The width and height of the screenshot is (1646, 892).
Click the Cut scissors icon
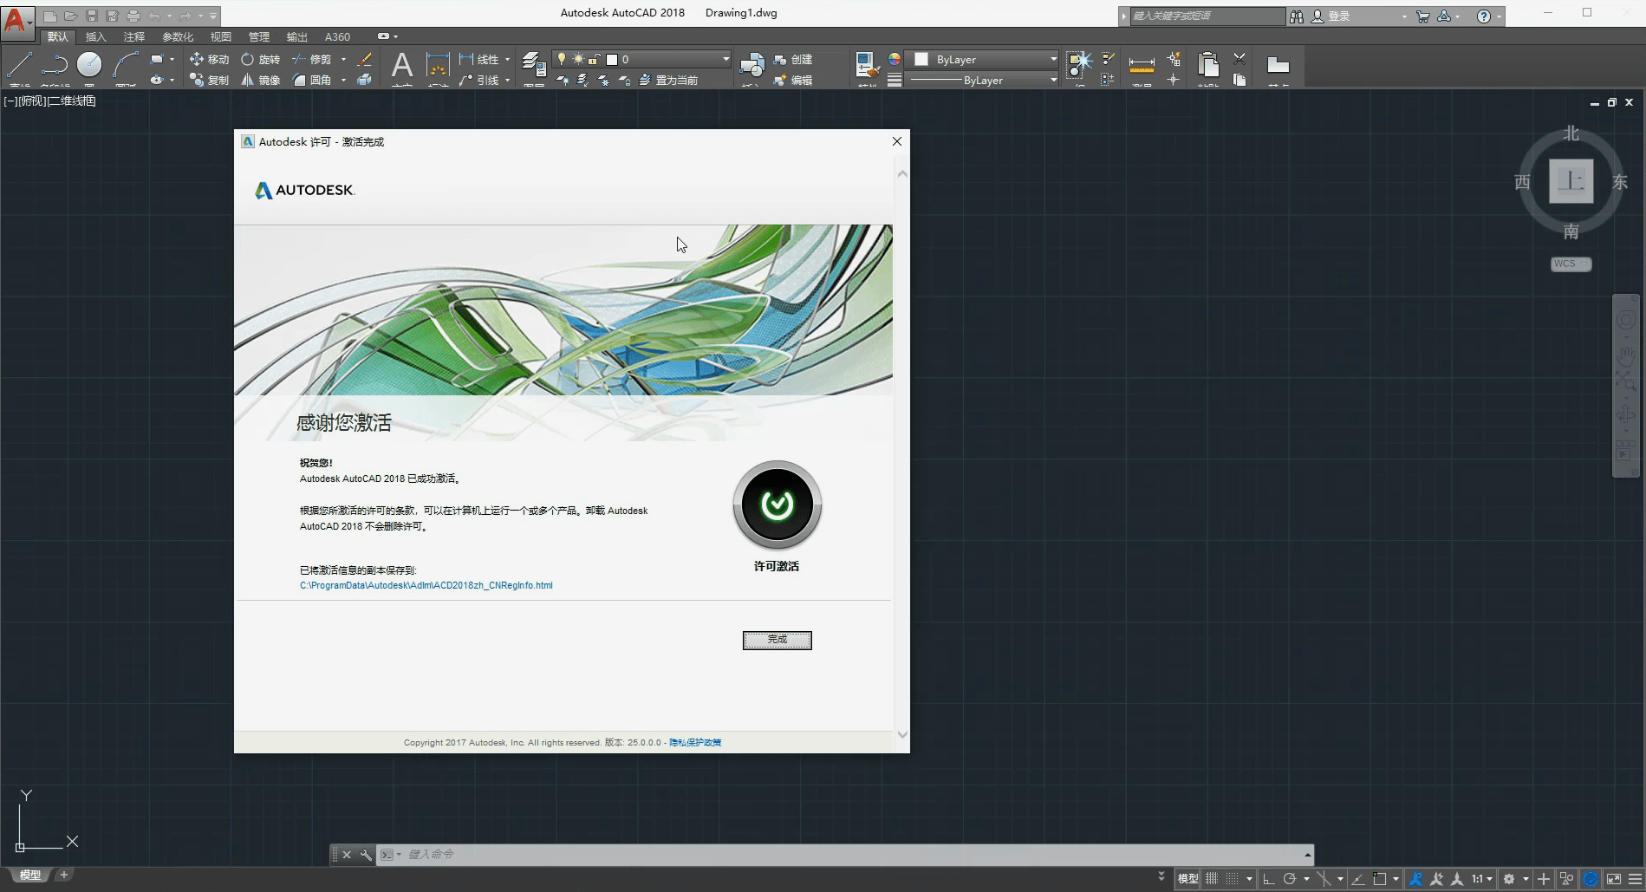coord(1239,59)
